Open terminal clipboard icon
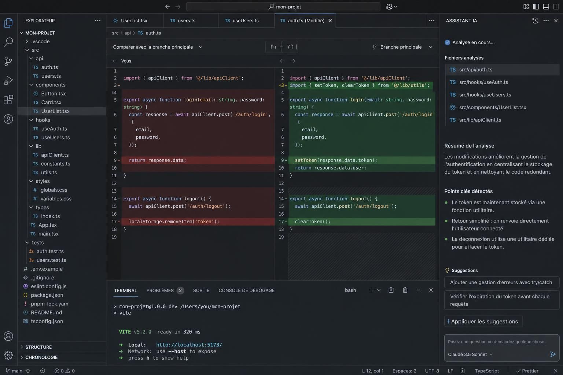The width and height of the screenshot is (563, 375). (x=391, y=290)
